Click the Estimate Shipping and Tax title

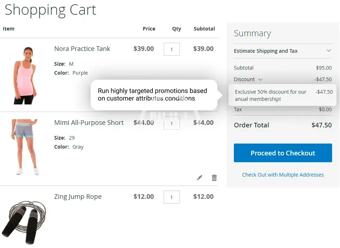tap(266, 51)
